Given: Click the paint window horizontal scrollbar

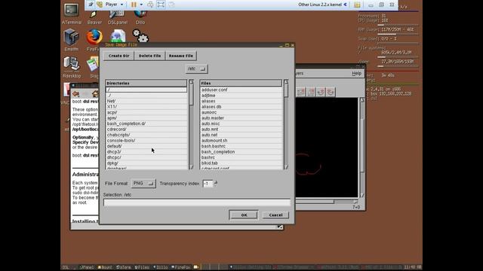Looking at the screenshot, I should pyautogui.click(x=327, y=202).
